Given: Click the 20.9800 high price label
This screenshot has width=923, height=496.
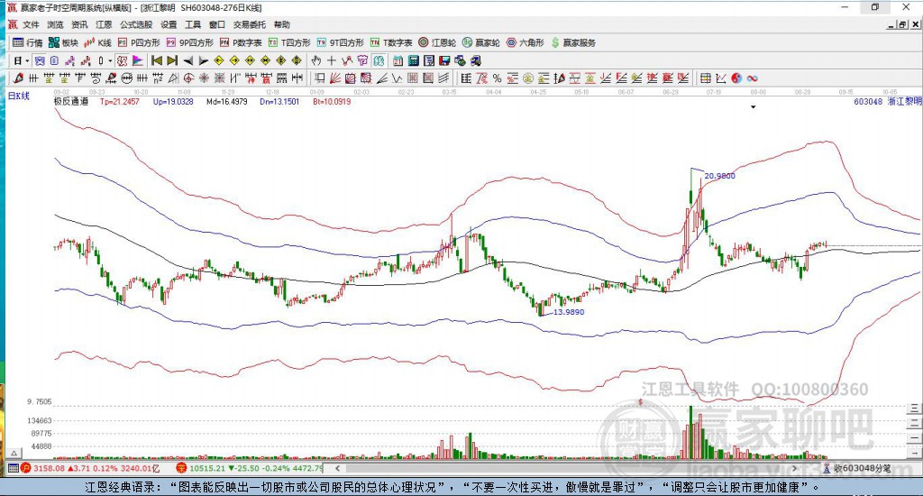Looking at the screenshot, I should [x=719, y=176].
